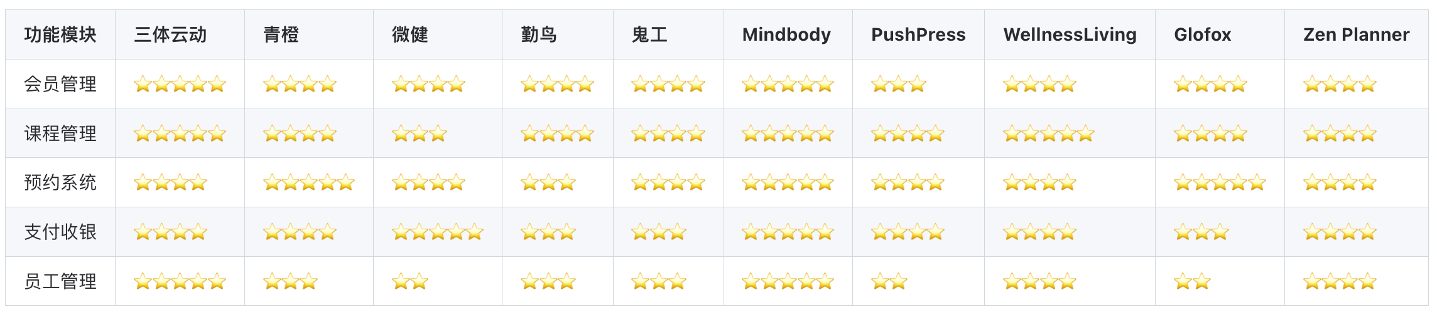Click the Mindbody column header

pos(786,34)
